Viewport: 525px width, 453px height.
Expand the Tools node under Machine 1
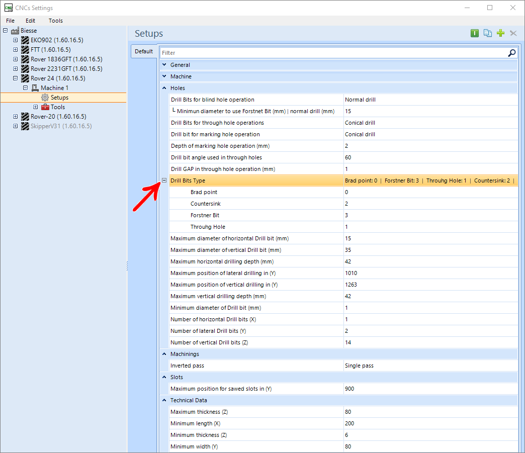[36, 107]
